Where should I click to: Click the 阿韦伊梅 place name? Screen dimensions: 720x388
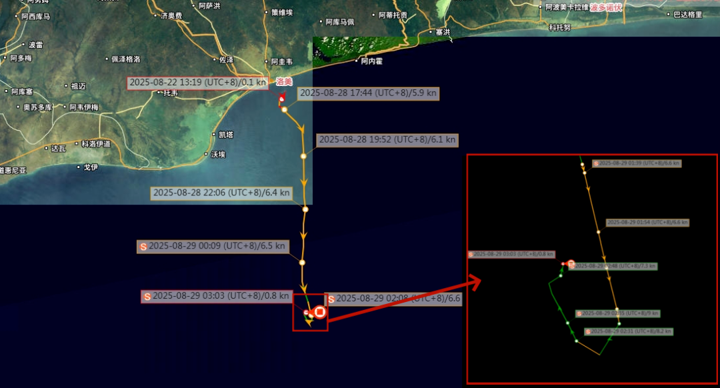(x=84, y=107)
